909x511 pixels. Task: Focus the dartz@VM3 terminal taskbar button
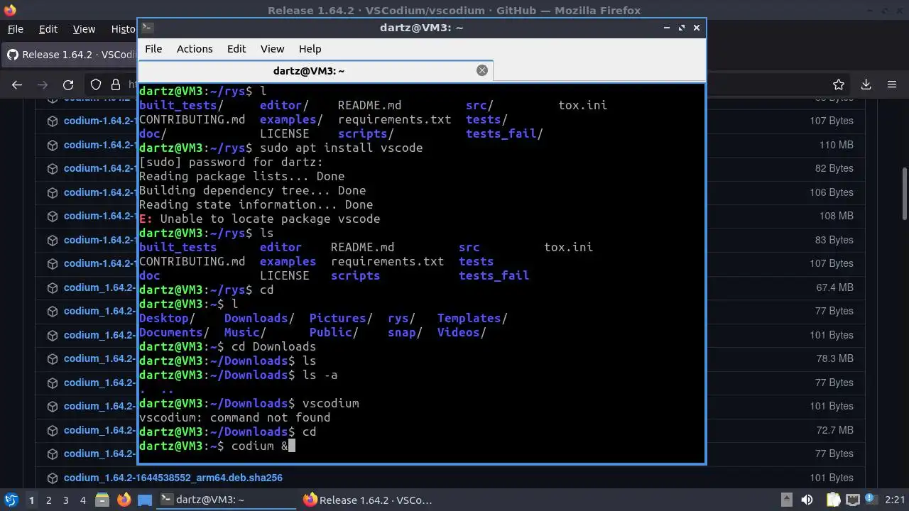(226, 500)
